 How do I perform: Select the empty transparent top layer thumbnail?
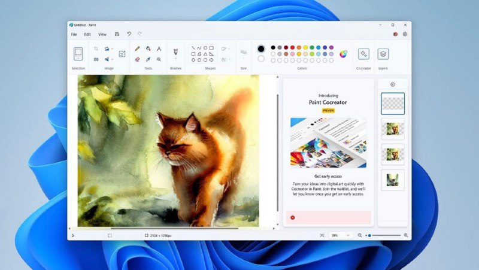[x=393, y=104]
